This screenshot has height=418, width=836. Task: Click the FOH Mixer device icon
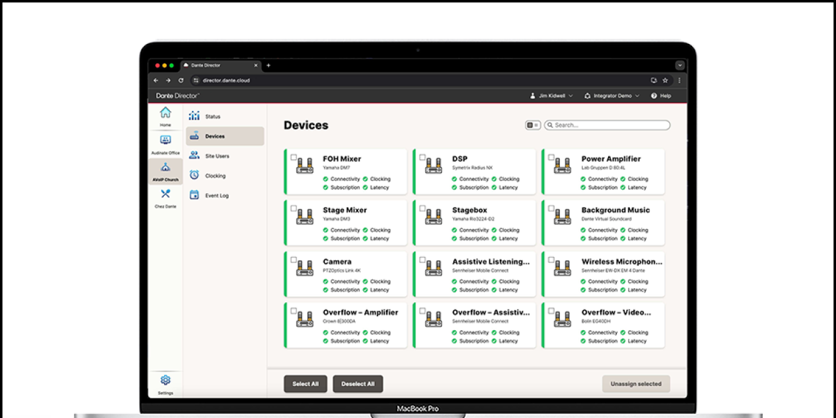pos(305,166)
